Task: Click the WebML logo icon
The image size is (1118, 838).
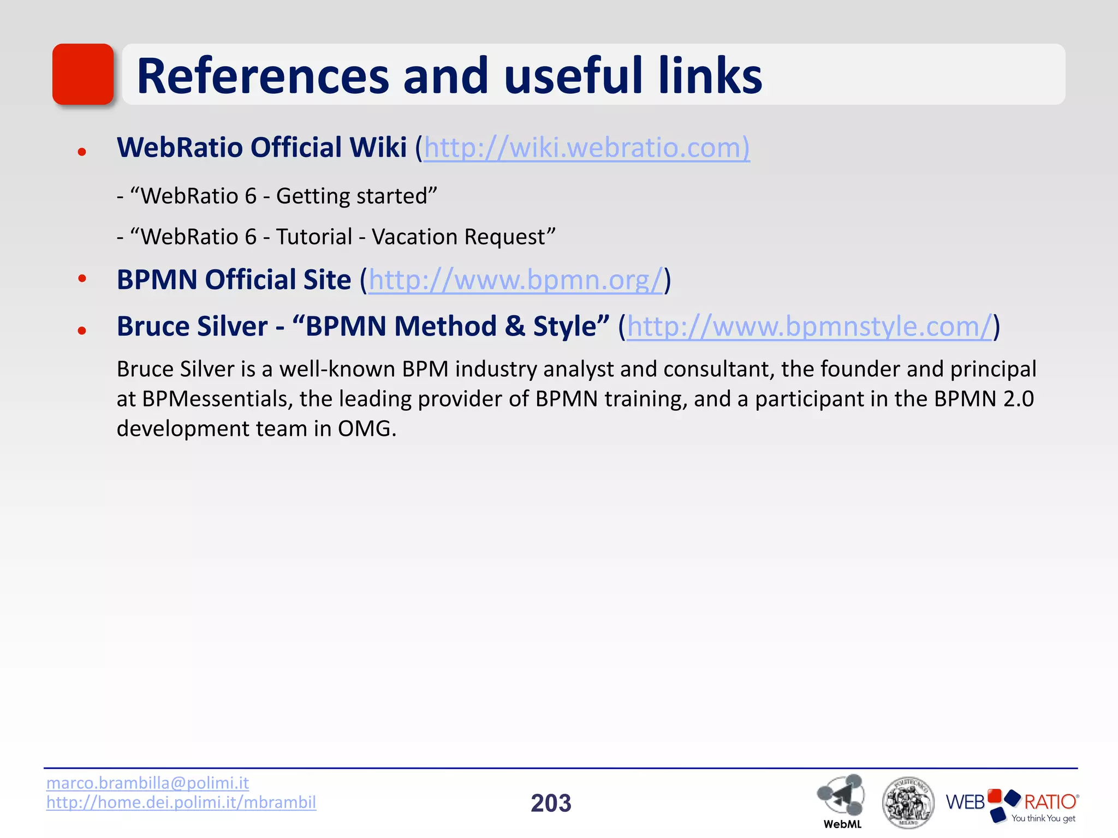Action: click(842, 801)
